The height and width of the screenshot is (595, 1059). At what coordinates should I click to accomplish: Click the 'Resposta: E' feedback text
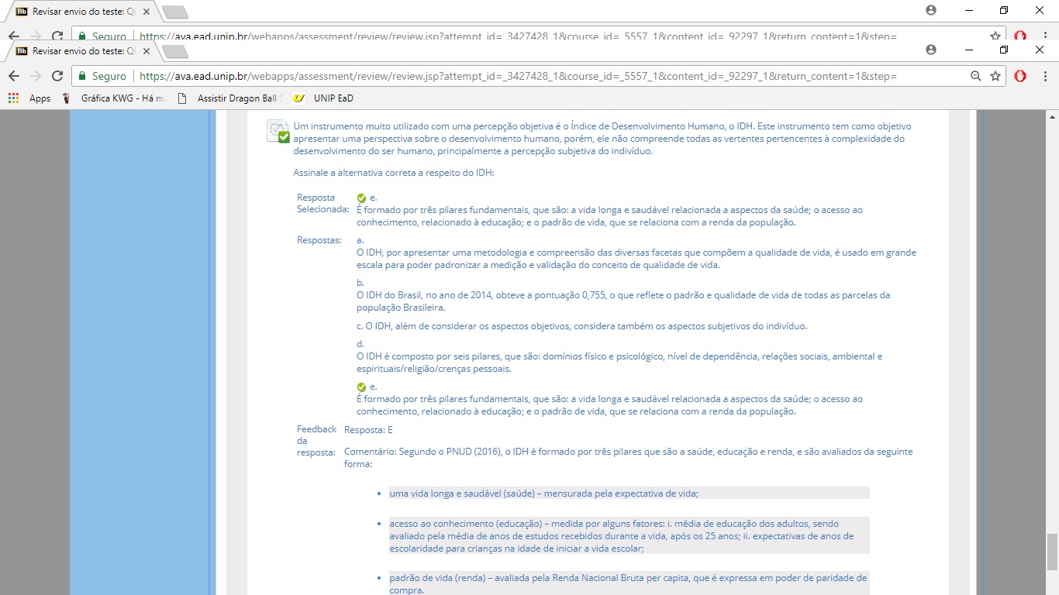click(368, 429)
